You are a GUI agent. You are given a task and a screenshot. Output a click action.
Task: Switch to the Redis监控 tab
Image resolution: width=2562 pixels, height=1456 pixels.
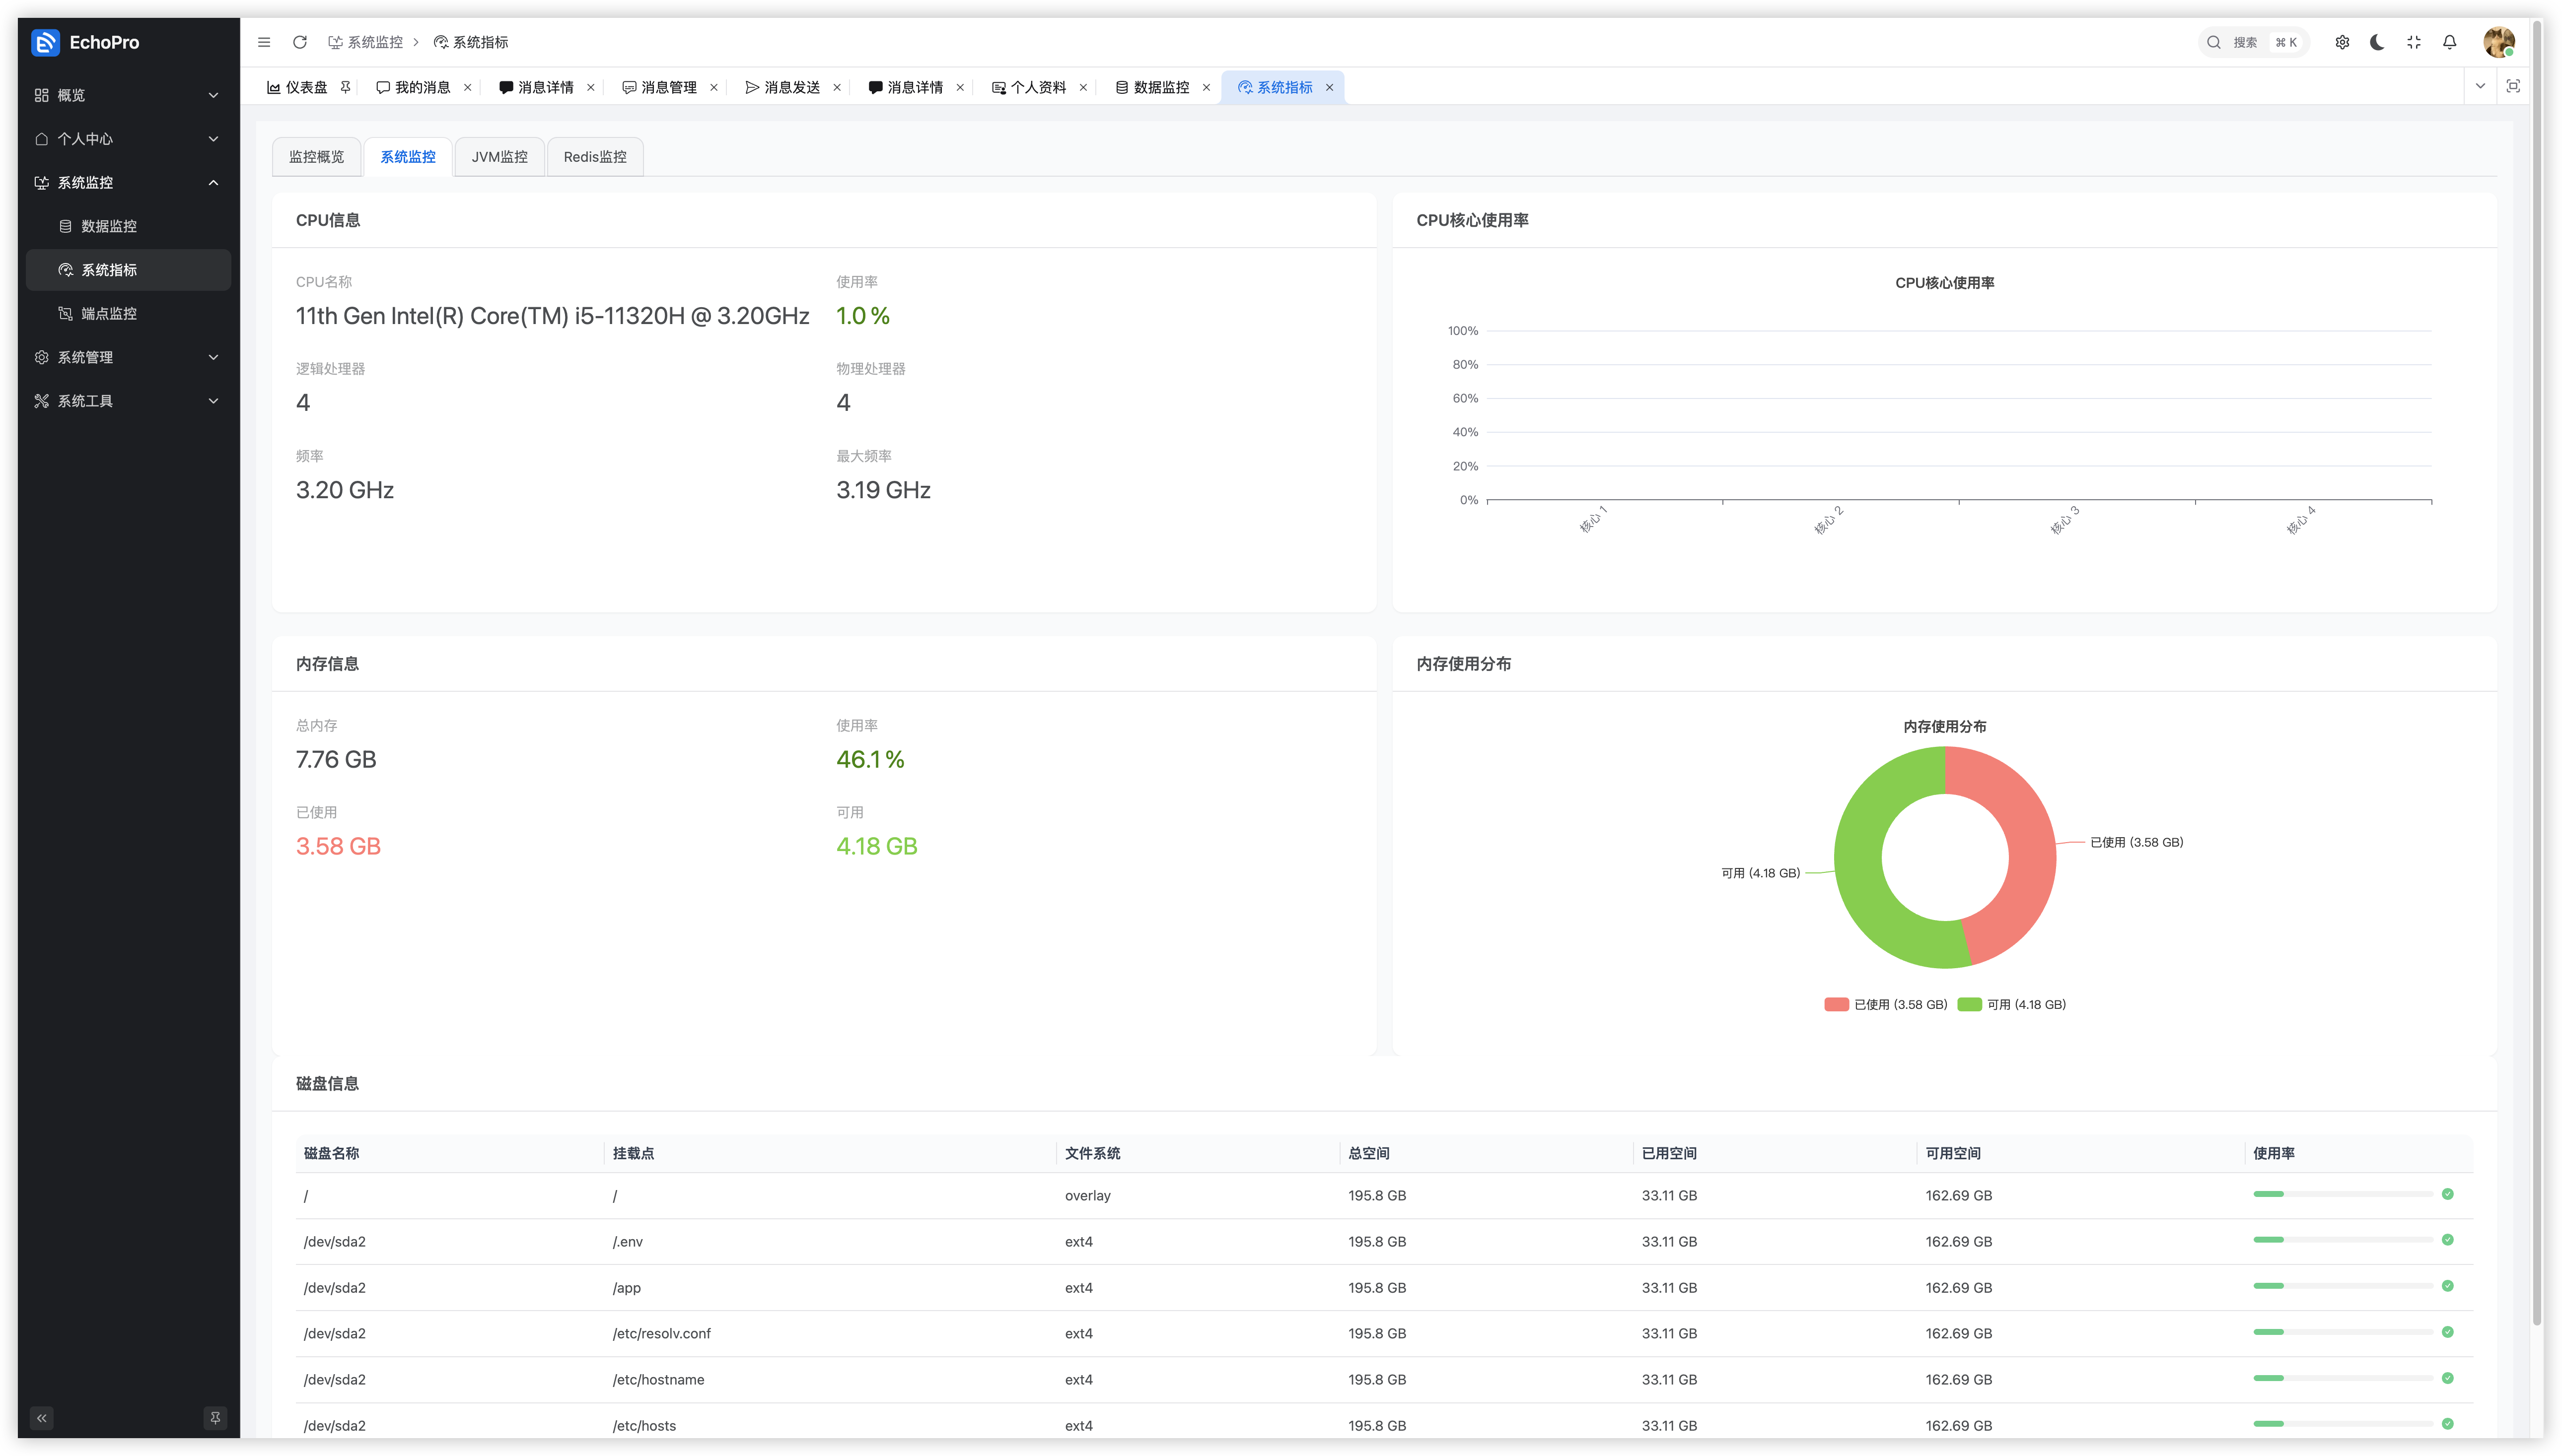594,157
